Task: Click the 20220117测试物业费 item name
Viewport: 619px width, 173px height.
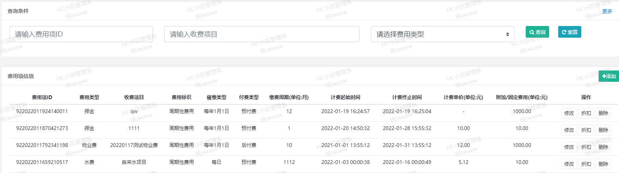Action: click(134, 145)
